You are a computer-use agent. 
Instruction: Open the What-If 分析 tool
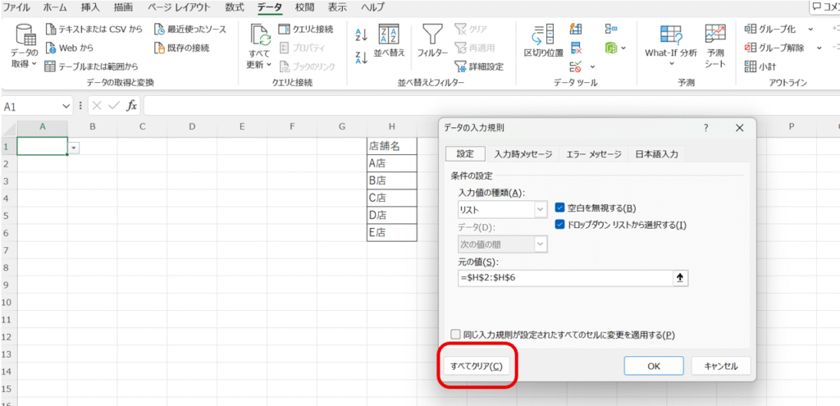click(670, 43)
